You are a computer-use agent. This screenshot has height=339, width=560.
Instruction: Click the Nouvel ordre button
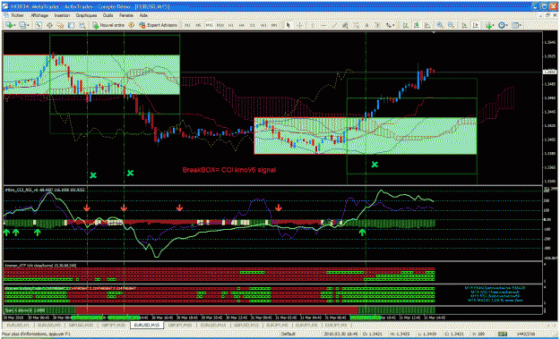(108, 25)
